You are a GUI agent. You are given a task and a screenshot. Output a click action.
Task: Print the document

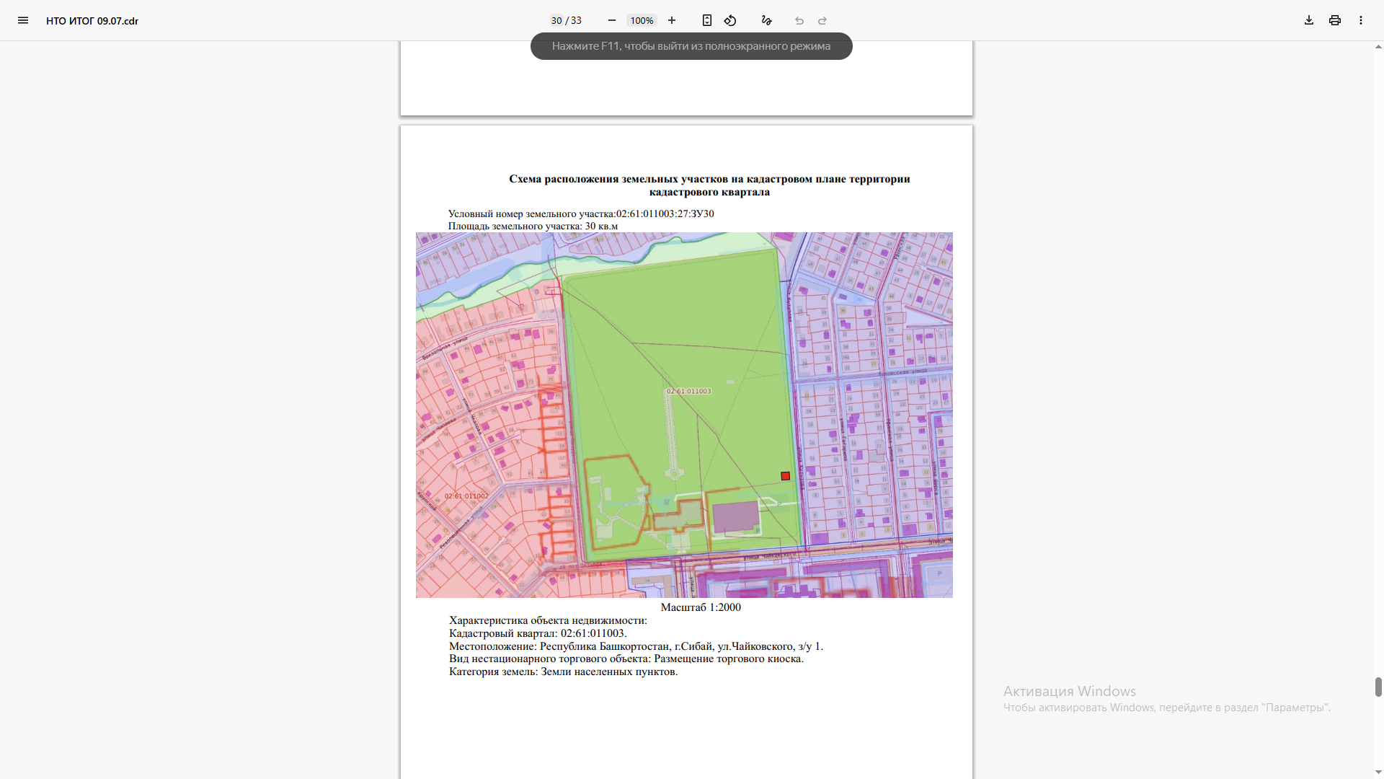tap(1335, 20)
